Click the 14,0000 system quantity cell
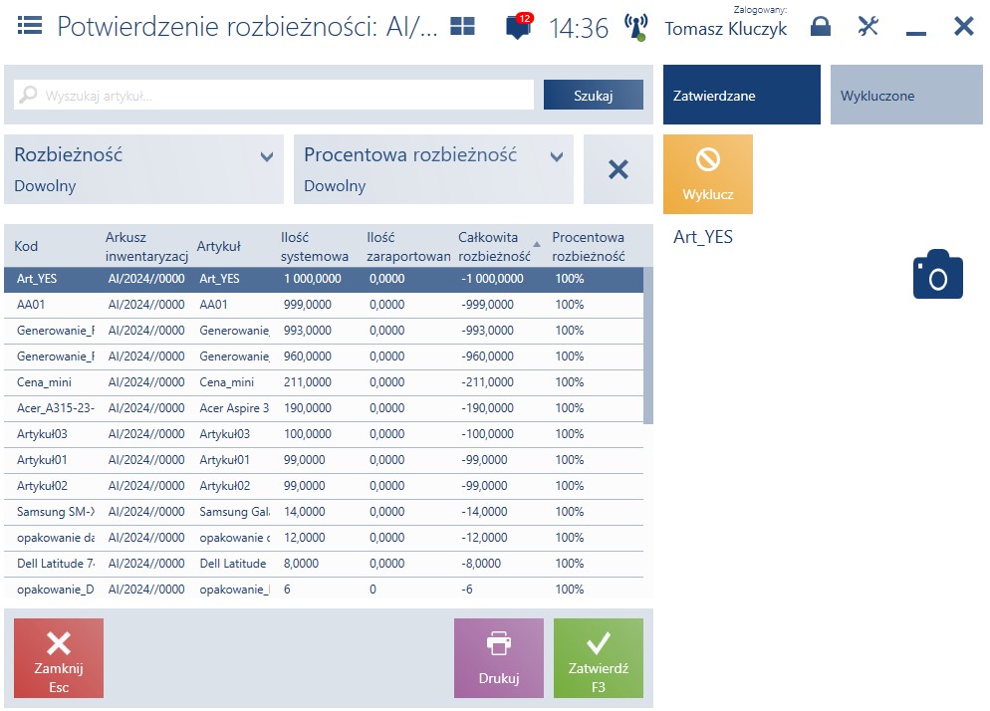 [x=305, y=512]
